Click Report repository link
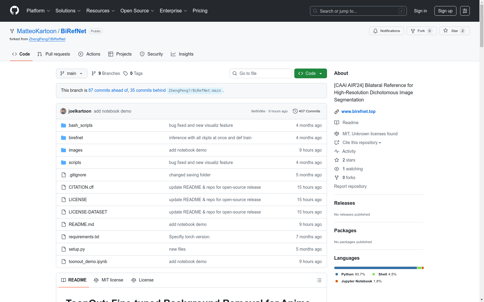This screenshot has height=302, width=484. coord(350,186)
